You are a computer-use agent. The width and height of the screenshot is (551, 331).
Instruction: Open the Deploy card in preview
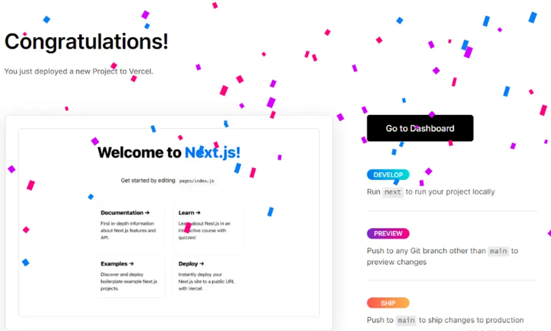[x=208, y=276]
